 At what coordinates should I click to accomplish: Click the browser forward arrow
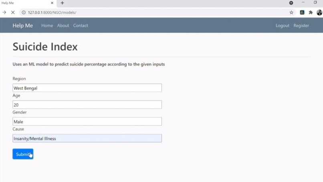(4, 12)
